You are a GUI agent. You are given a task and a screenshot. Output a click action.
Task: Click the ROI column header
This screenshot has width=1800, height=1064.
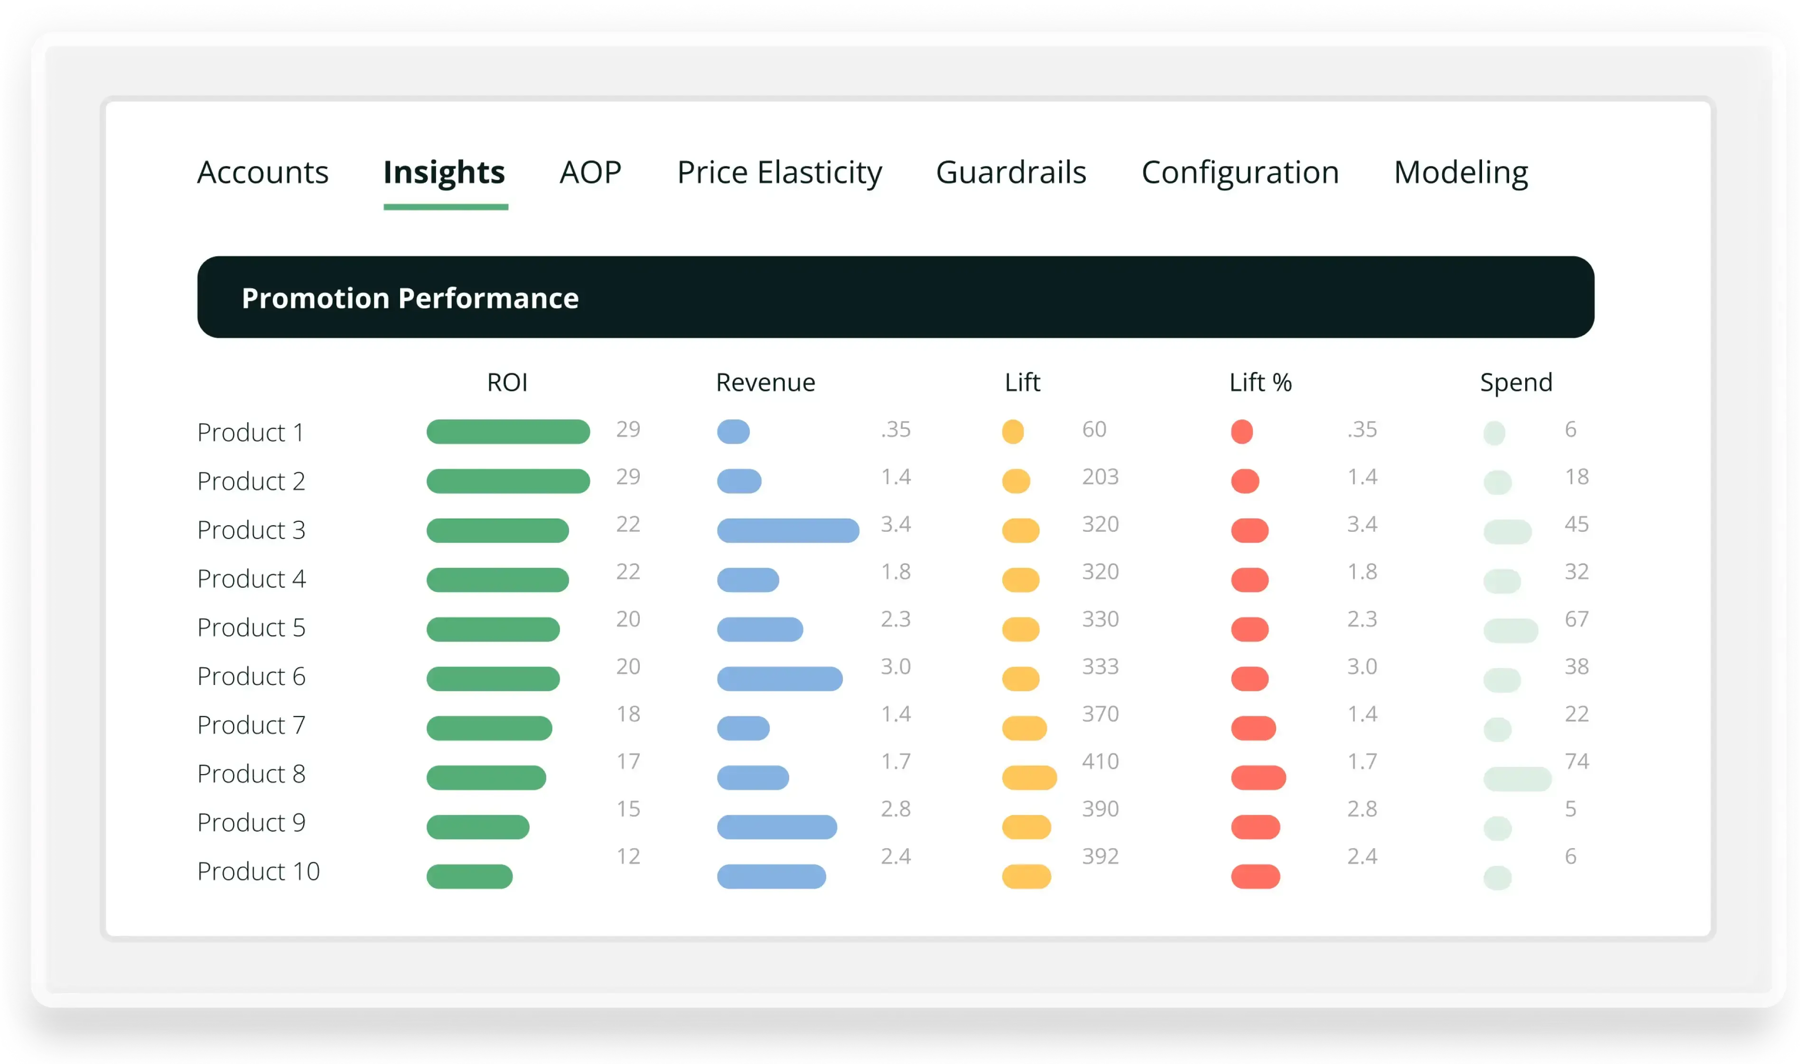pyautogui.click(x=507, y=382)
